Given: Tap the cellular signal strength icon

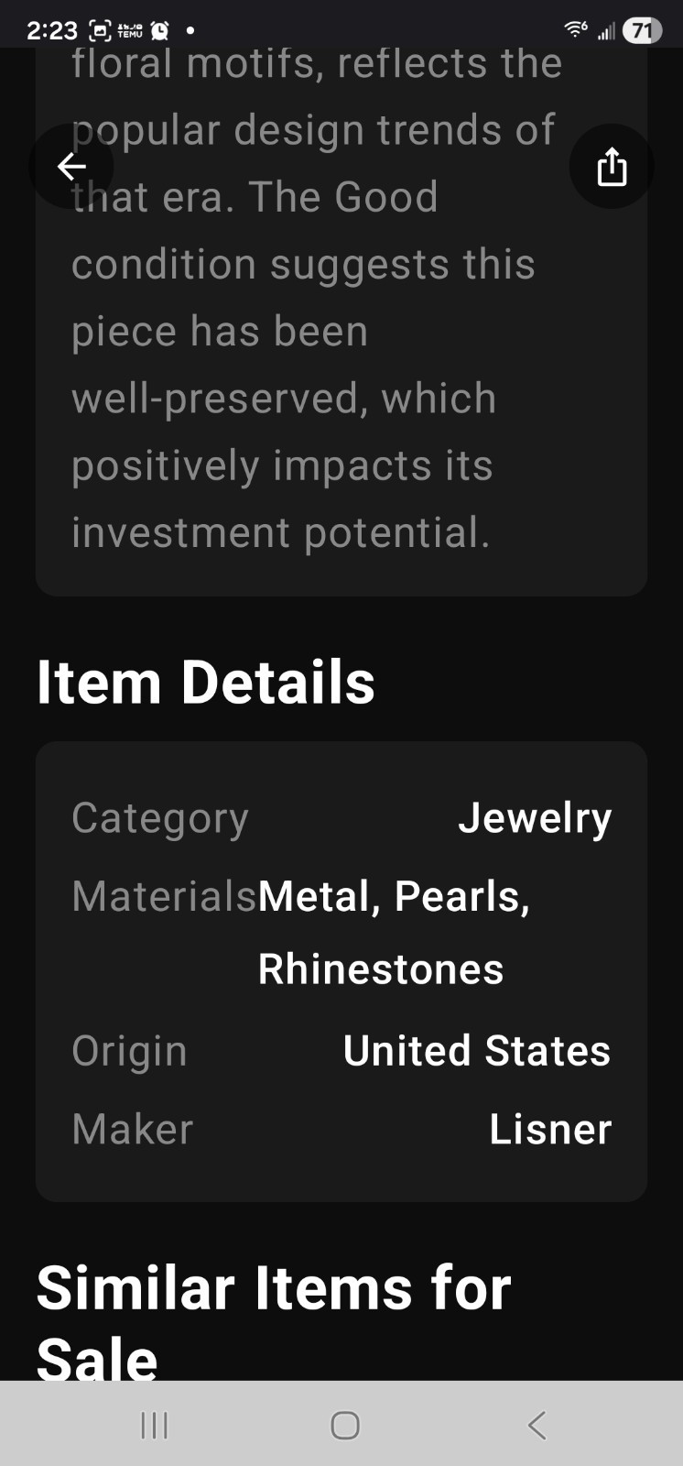Looking at the screenshot, I should (x=605, y=32).
